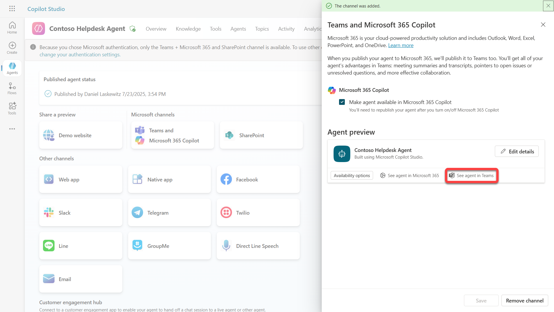Open Flows from the left sidebar
554x312 pixels.
12,88
